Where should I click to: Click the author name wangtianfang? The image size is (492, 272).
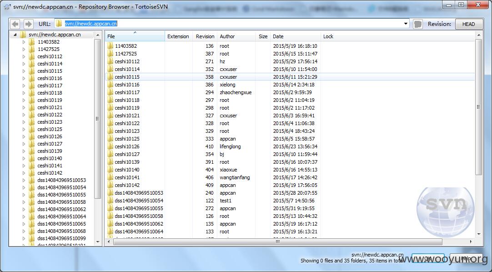tap(235, 177)
